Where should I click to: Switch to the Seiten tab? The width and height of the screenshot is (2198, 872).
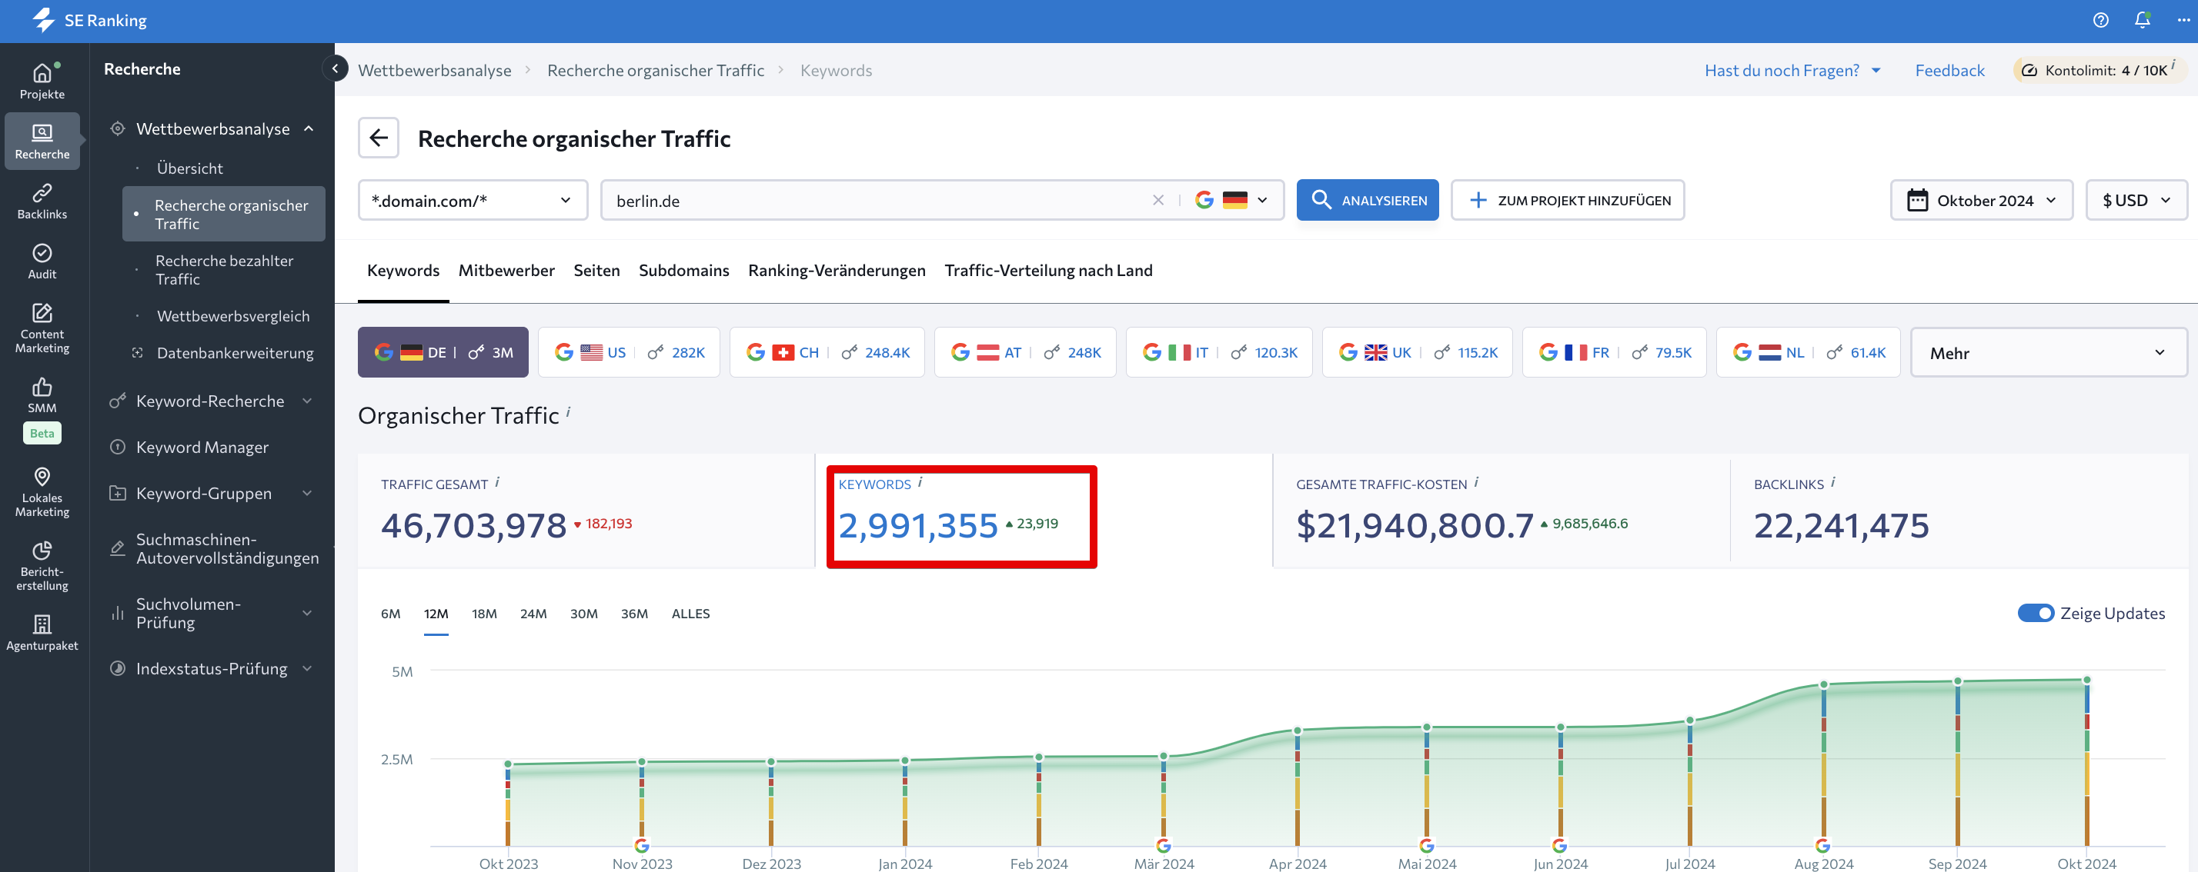[596, 270]
